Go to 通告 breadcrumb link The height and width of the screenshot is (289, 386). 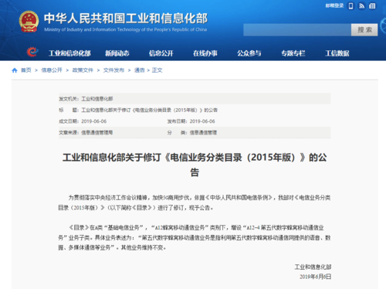pos(140,70)
